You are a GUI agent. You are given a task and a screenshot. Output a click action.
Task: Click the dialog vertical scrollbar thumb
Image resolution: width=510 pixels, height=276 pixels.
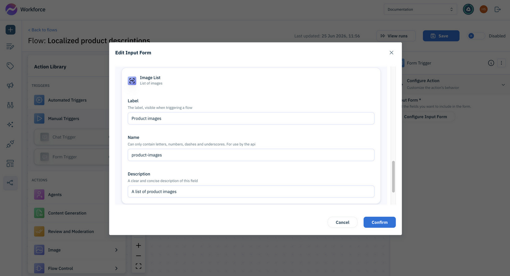tap(393, 177)
